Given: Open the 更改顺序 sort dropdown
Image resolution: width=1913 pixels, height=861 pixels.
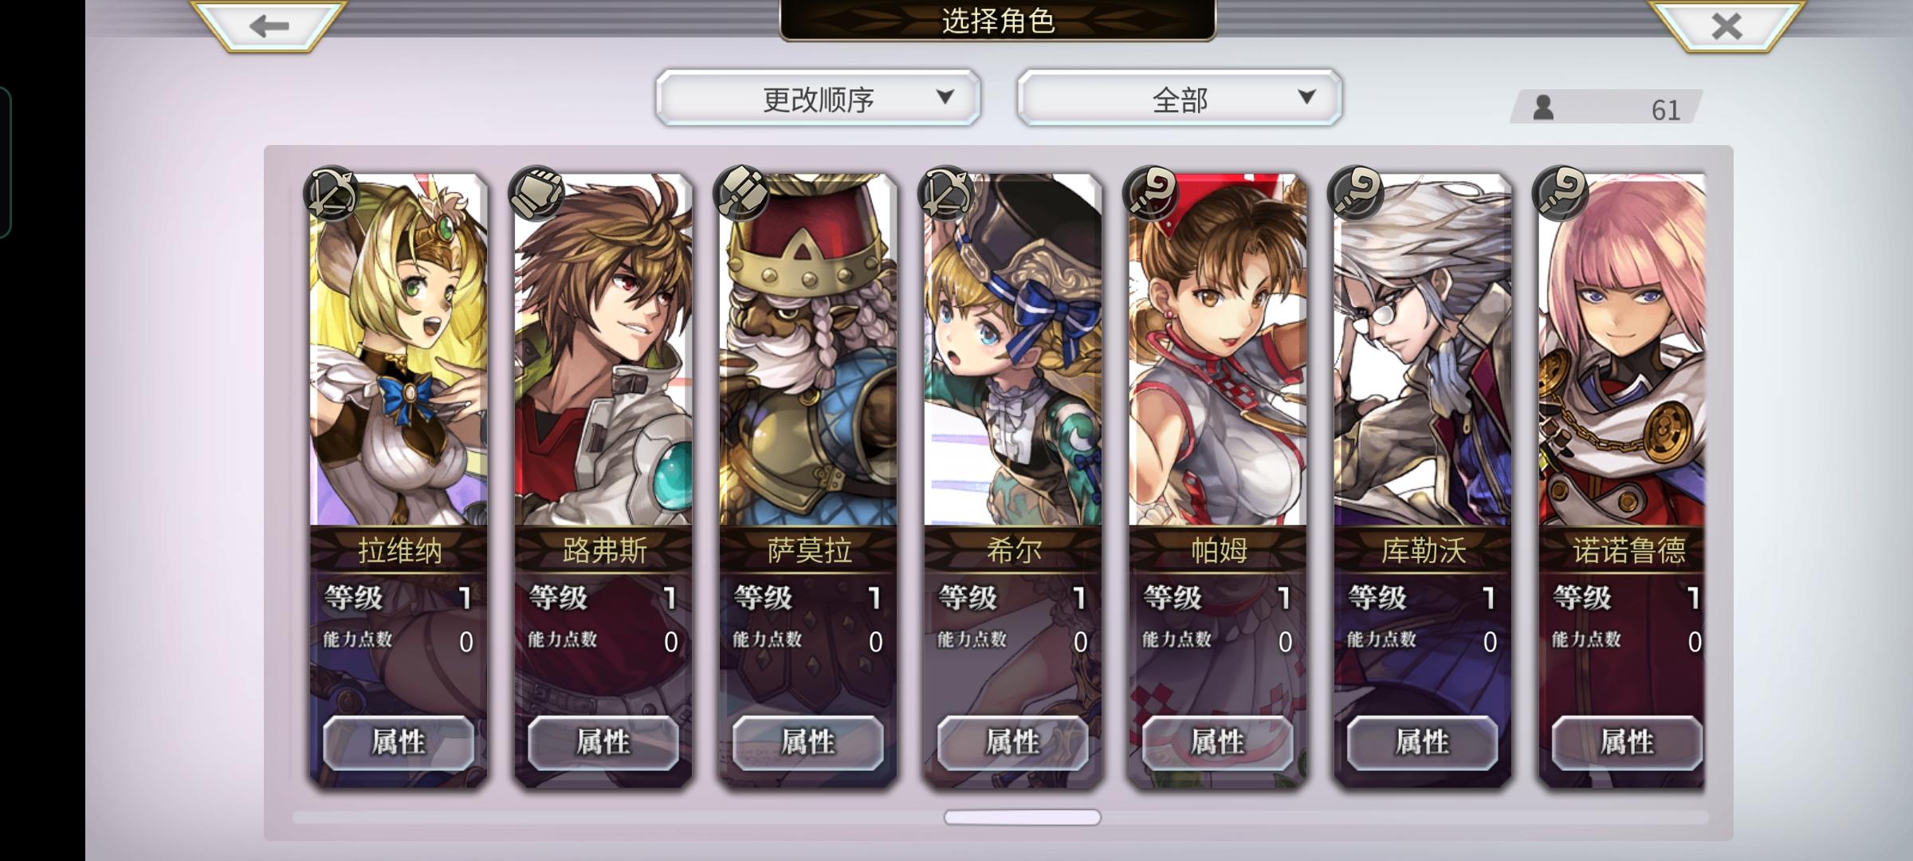Looking at the screenshot, I should click(819, 98).
